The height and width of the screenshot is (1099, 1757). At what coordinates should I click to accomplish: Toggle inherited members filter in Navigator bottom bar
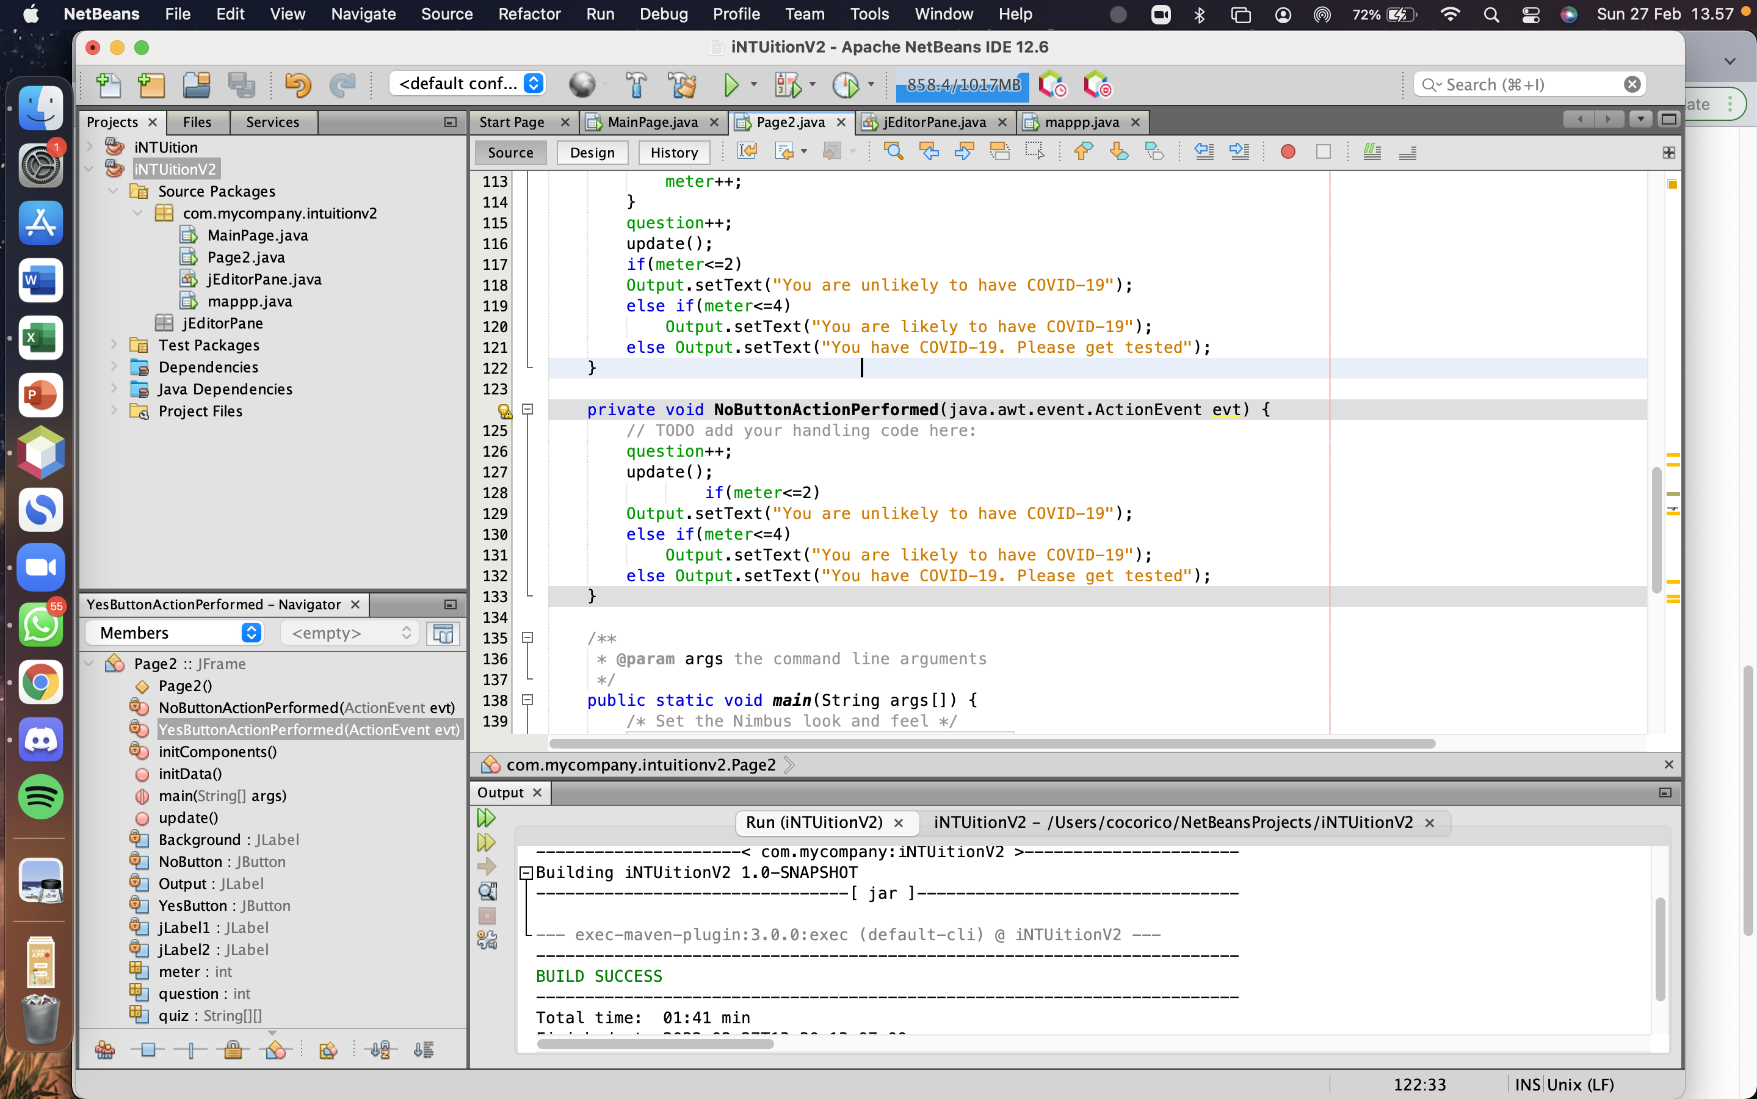(x=104, y=1050)
